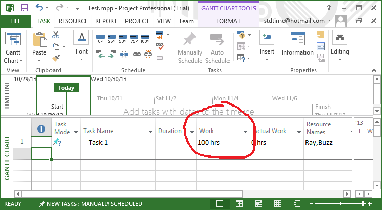This screenshot has height=210, width=382.
Task: Expand the Editing group dropdown
Action: click(340, 59)
